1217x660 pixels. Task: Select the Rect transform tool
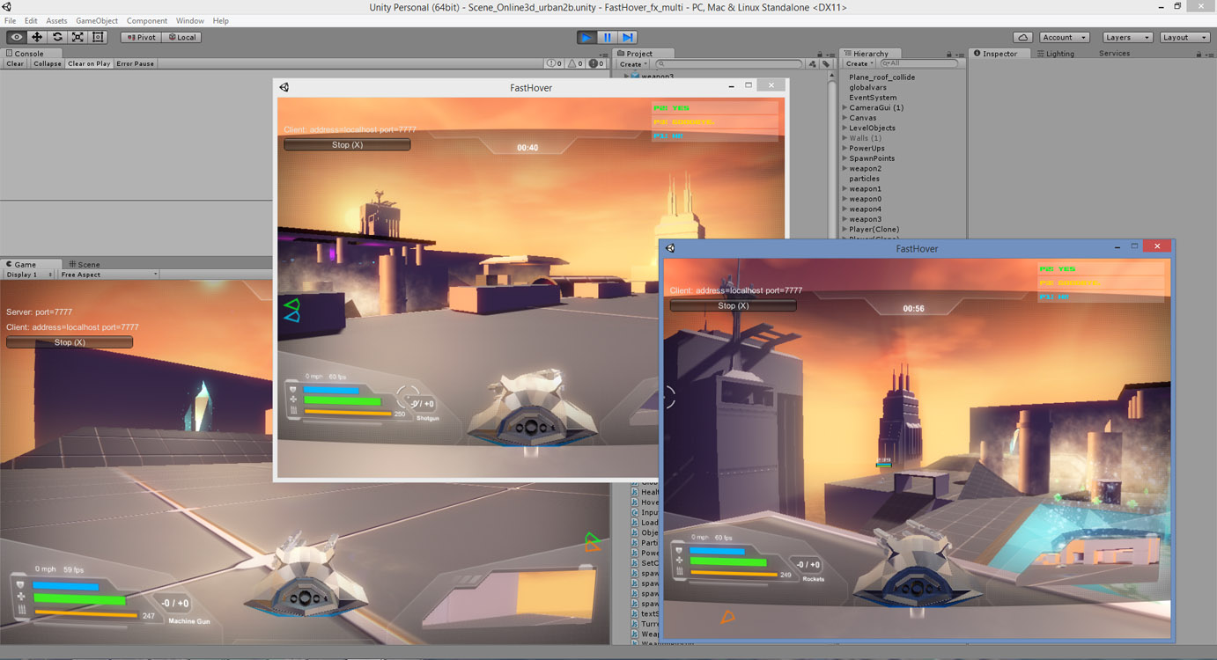98,37
